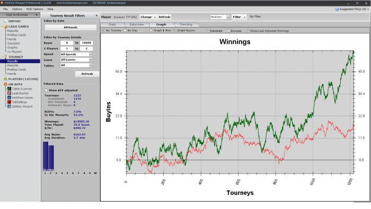Open the Options menu

(17, 9)
